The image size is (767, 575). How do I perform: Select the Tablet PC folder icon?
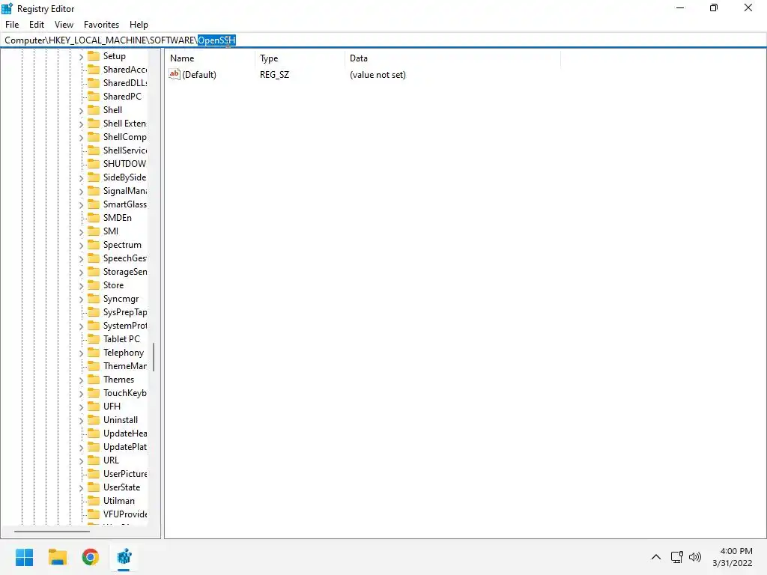(x=94, y=339)
